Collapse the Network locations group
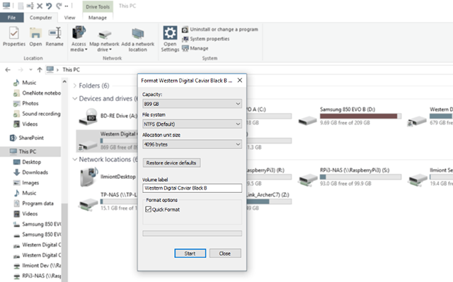 pos(75,159)
